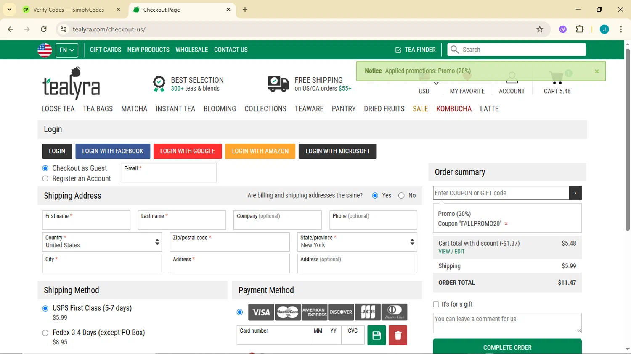Remove the FALLPROMO20 coupon

point(506,224)
